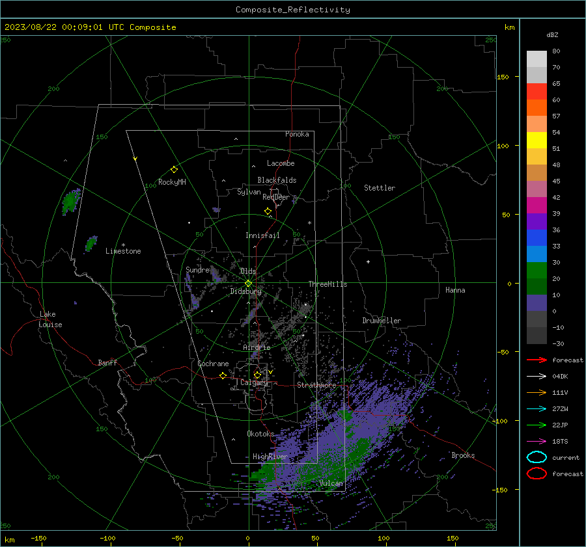The height and width of the screenshot is (547, 586).
Task: Click the Brooks label
Action: pyautogui.click(x=463, y=455)
